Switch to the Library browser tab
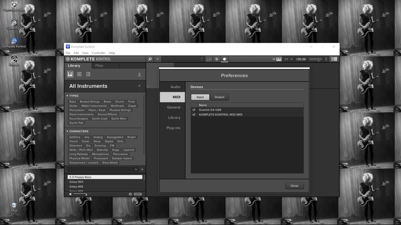 click(78, 66)
